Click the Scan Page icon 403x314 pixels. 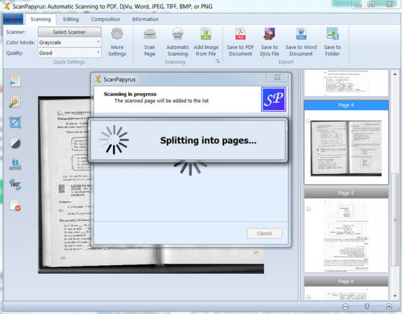coord(150,34)
